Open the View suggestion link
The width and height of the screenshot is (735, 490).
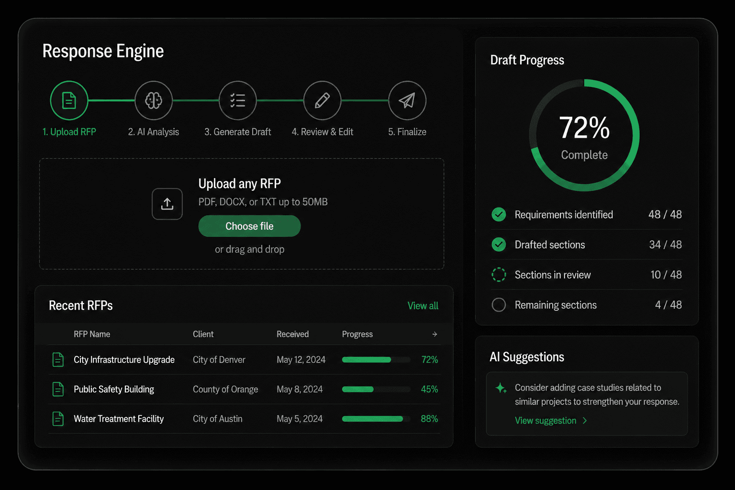point(546,421)
